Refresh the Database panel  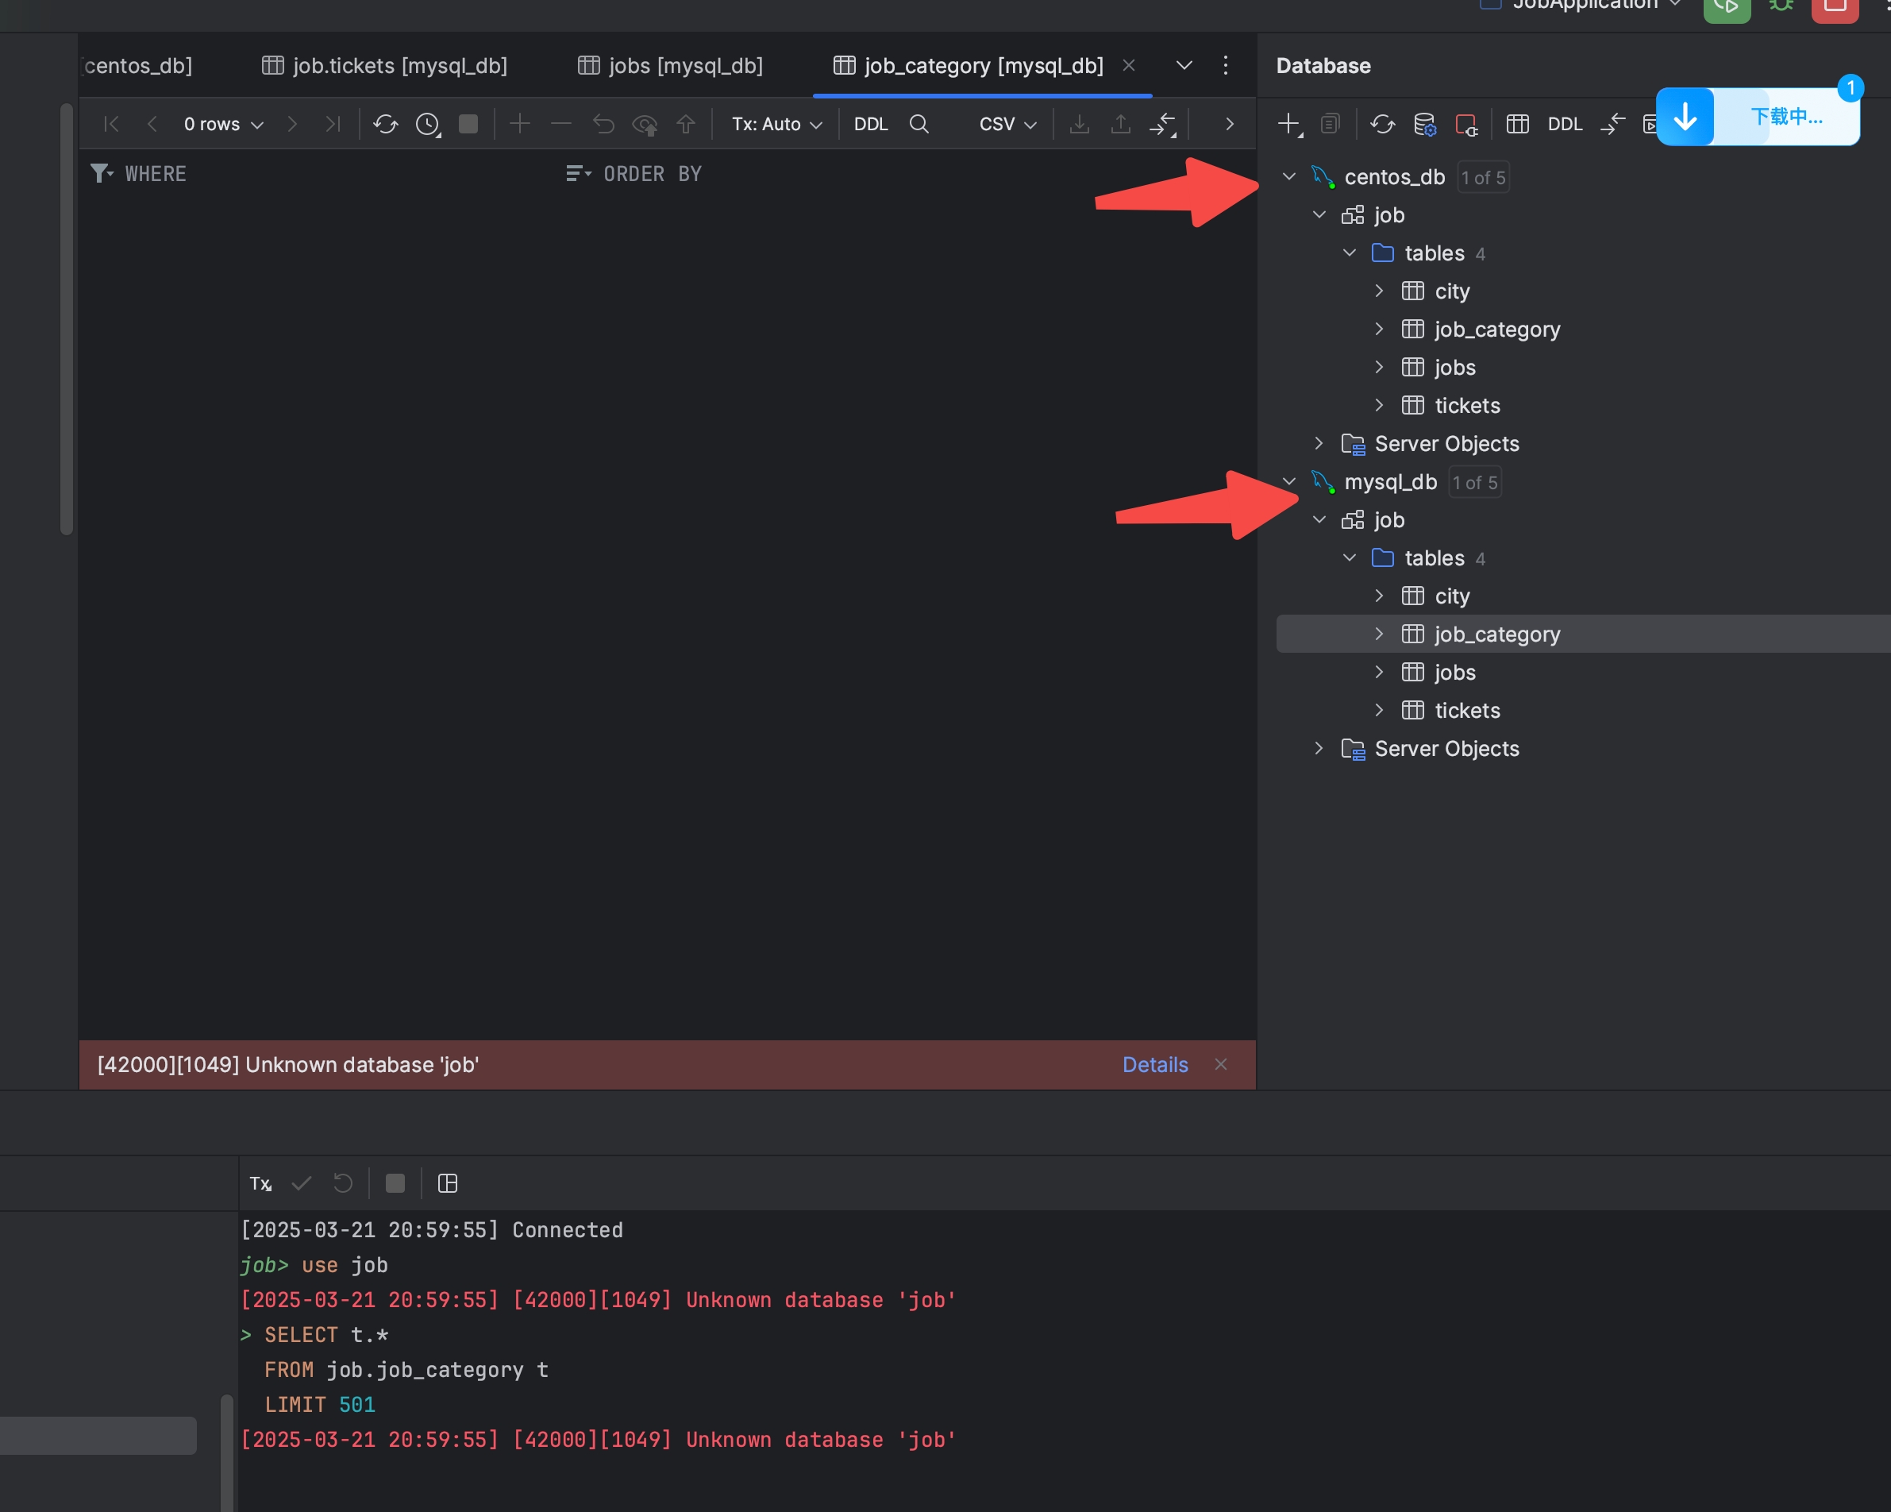1383,124
